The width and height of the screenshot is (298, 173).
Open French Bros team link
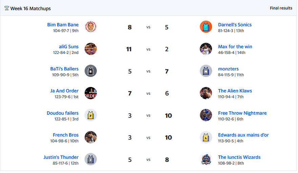[66, 135]
